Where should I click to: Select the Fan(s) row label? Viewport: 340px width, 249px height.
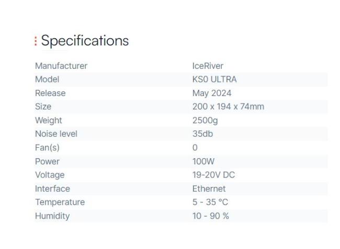[47, 148]
